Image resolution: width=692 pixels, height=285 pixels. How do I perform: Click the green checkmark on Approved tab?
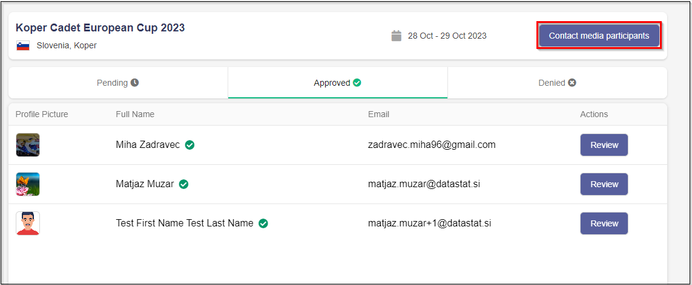[x=357, y=83]
